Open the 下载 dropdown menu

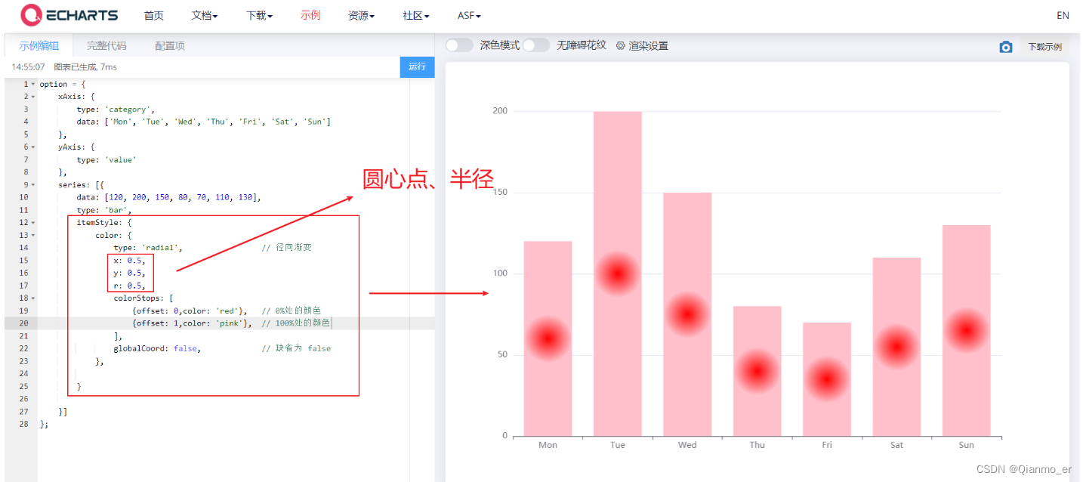(x=258, y=15)
